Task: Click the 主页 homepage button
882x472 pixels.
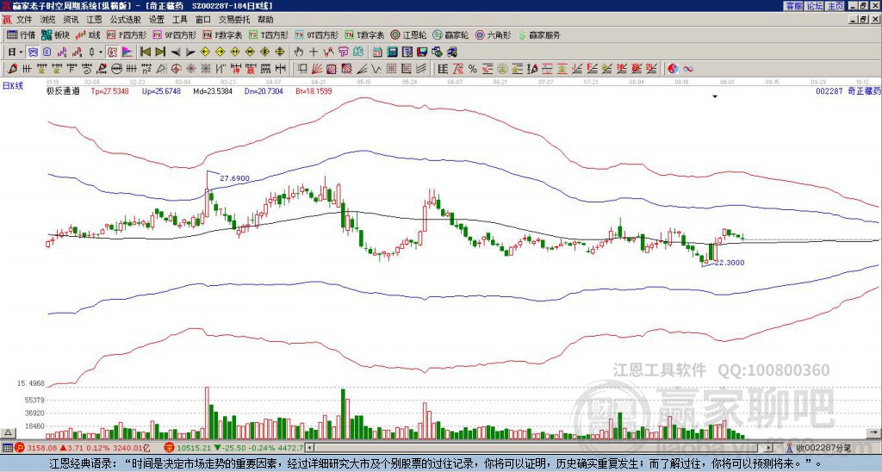Action: (835, 6)
